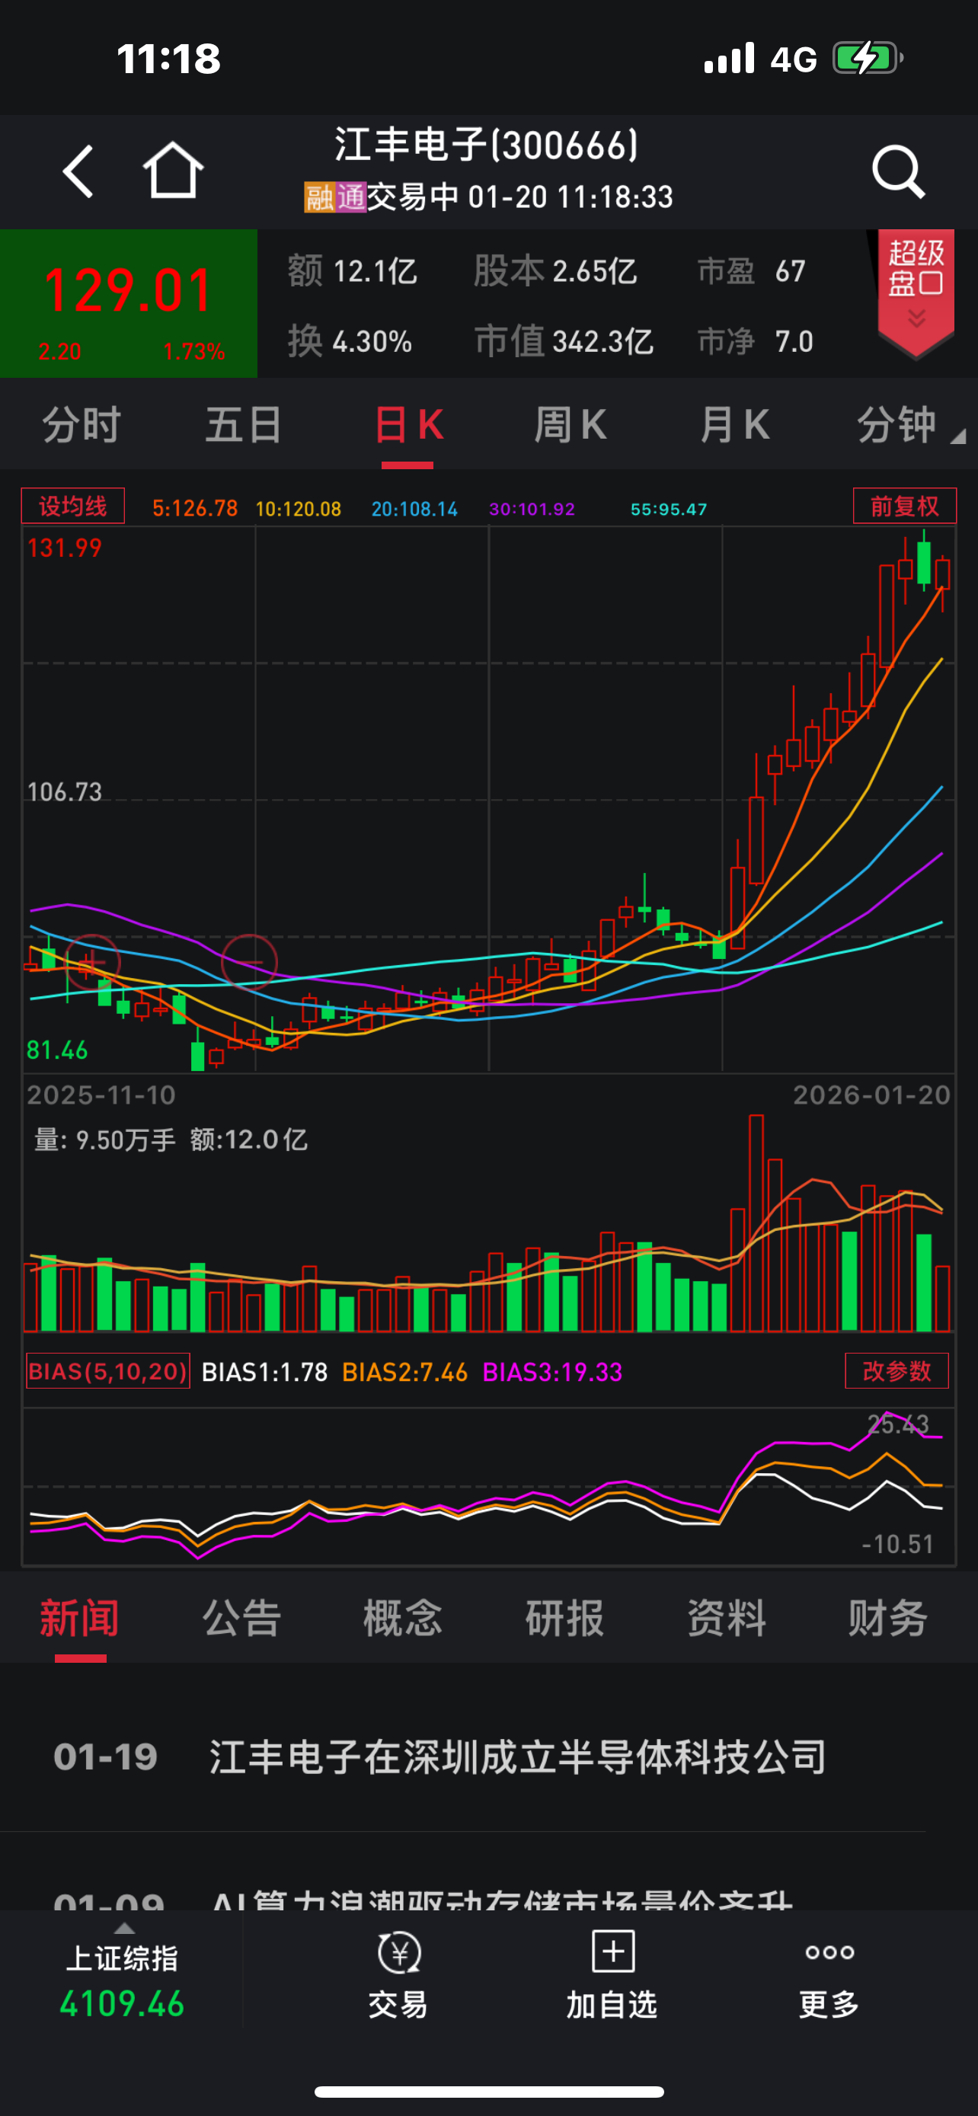Tap 加自选 plus icon
978x2116 pixels.
tap(612, 1951)
